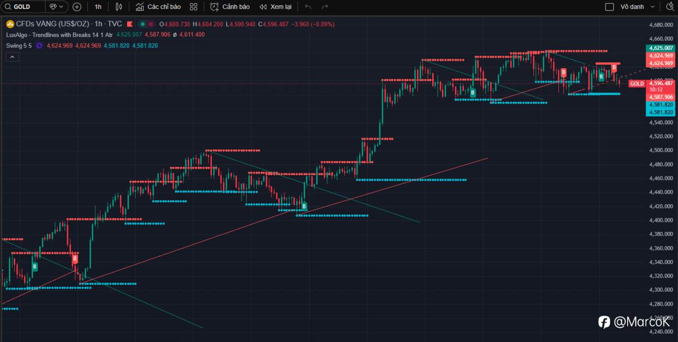The image size is (678, 342).
Task: Click the 4,300.000 price axis label
Action: click(661, 290)
